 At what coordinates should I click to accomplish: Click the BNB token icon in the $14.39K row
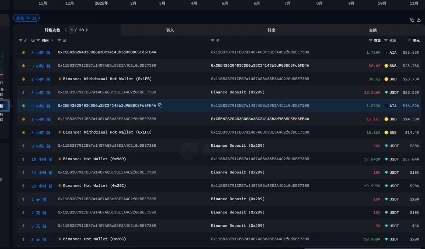click(x=386, y=119)
